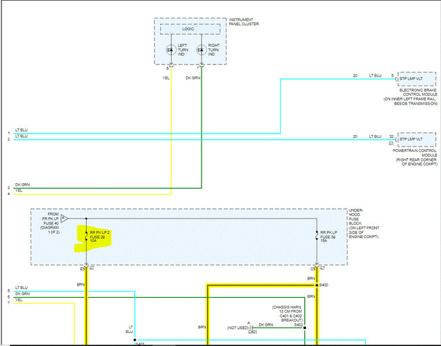Click the FUSE 39 fuse symbol
The width and height of the screenshot is (441, 346).
tap(317, 235)
